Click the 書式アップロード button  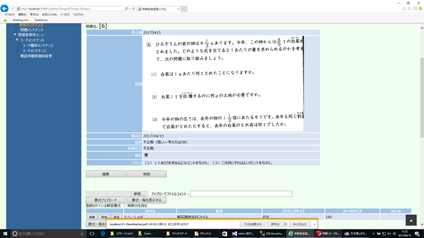106,200
